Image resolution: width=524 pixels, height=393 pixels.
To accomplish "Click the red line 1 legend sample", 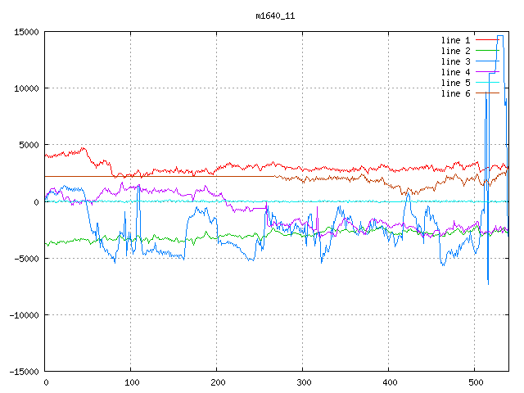I will tap(486, 40).
